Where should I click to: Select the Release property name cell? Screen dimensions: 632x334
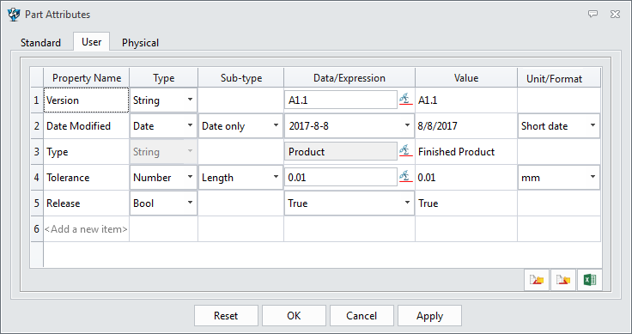[x=86, y=203]
